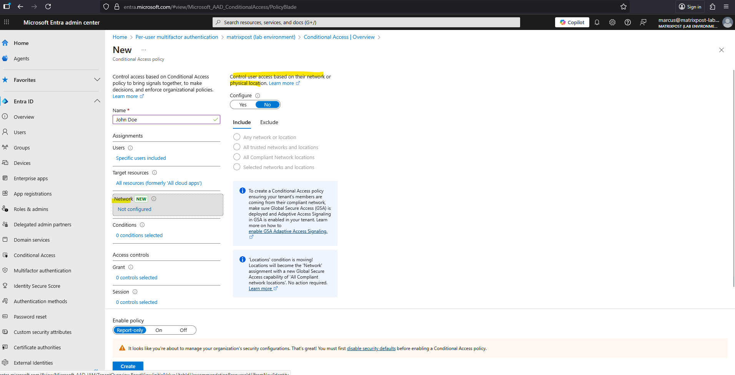Expand the Favorites section chevron
Screen dimensions: 735x375
(97, 80)
